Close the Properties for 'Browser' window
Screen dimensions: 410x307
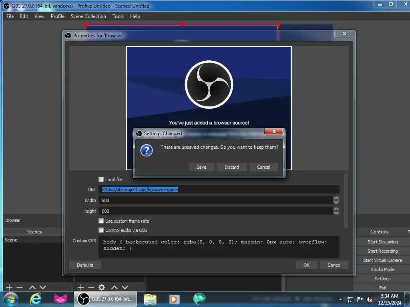tap(344, 34)
